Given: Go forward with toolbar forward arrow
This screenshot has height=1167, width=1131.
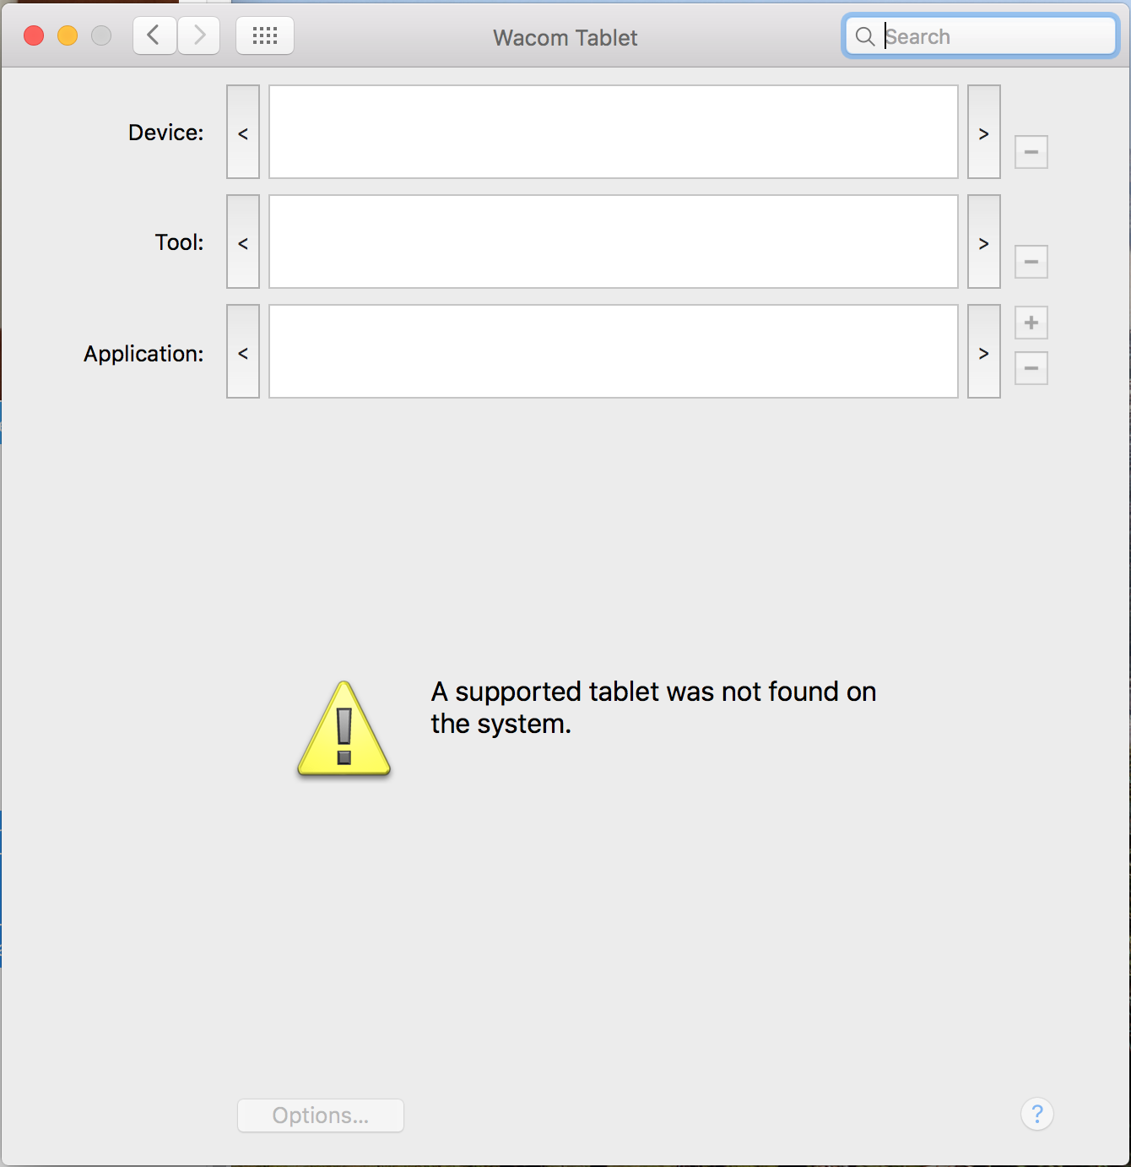Looking at the screenshot, I should (199, 35).
